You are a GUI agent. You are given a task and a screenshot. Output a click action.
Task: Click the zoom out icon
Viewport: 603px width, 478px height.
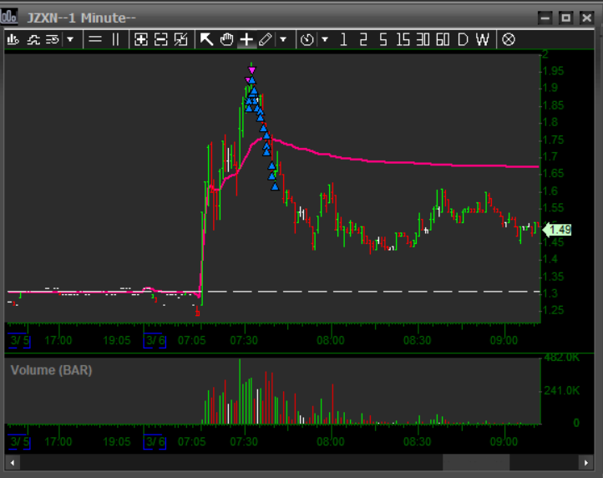tap(160, 39)
